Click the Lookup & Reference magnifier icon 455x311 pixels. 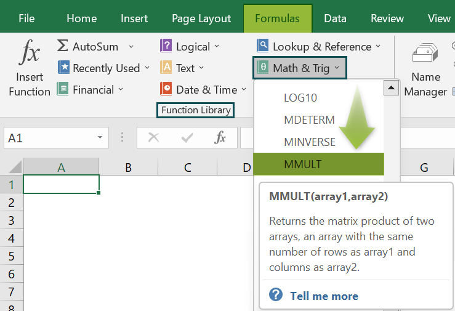click(x=263, y=46)
